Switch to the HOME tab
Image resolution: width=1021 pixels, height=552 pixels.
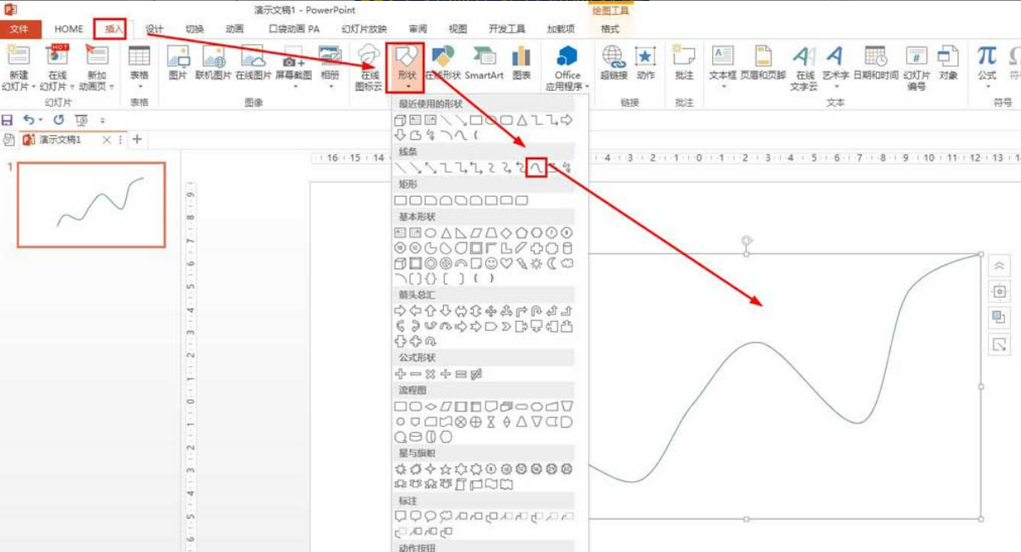69,28
